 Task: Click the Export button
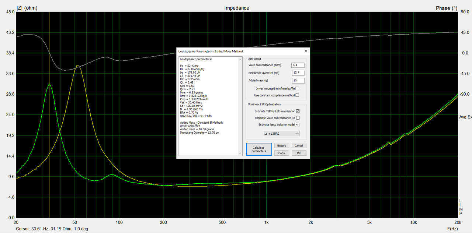coord(281,146)
